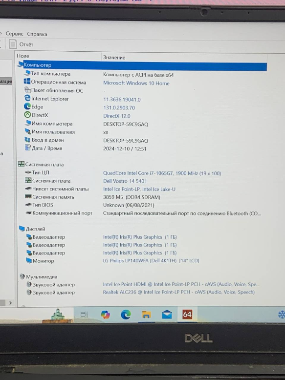Click the Пакет обновления ОС icon

[x=27, y=90]
